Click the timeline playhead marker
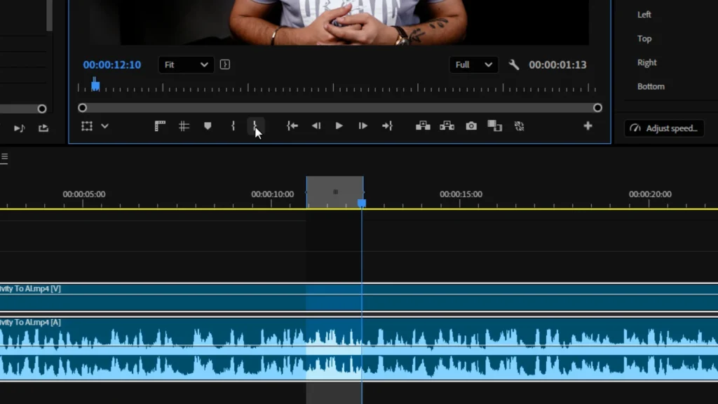Screen dimensions: 718x404 coord(362,203)
